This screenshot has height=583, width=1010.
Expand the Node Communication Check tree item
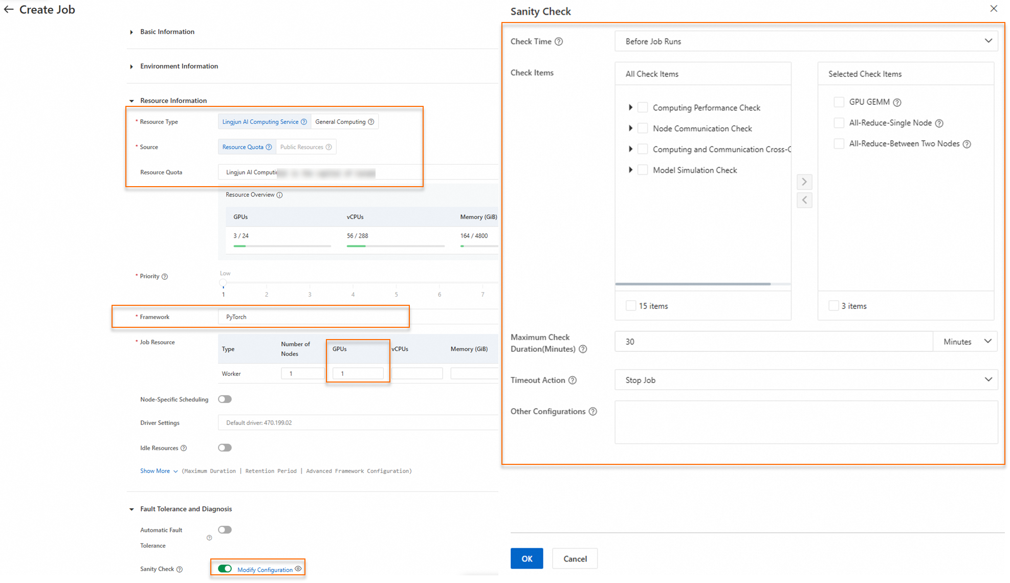(x=630, y=128)
